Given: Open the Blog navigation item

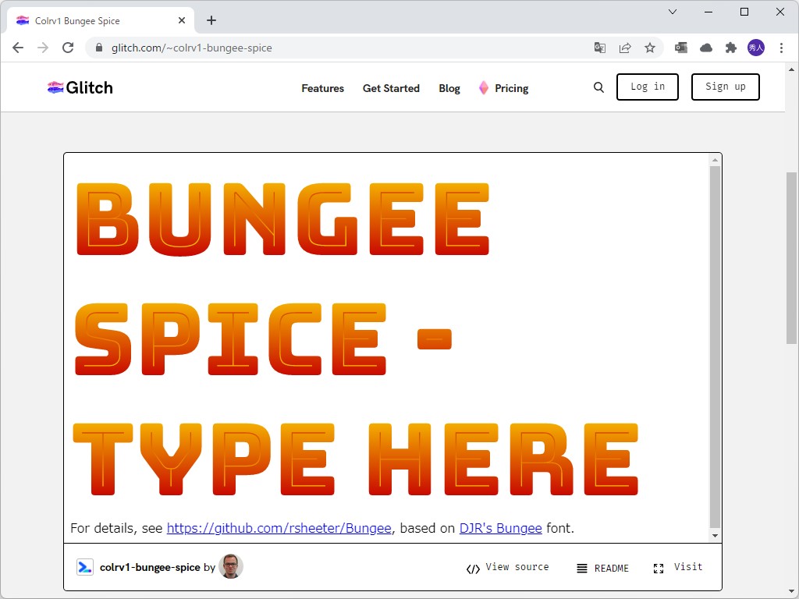Looking at the screenshot, I should click(x=449, y=88).
